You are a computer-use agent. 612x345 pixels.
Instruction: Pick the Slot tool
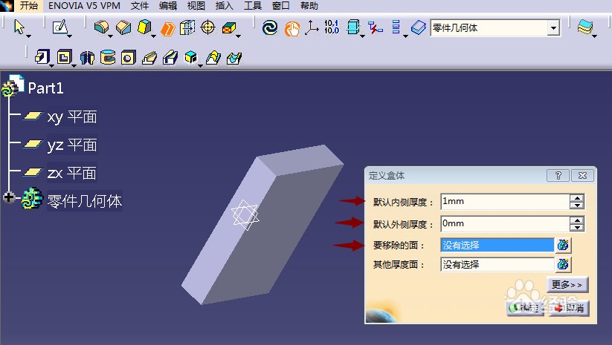click(170, 58)
